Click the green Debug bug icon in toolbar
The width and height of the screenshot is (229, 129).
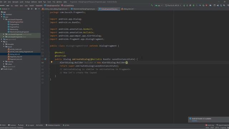click(194, 5)
